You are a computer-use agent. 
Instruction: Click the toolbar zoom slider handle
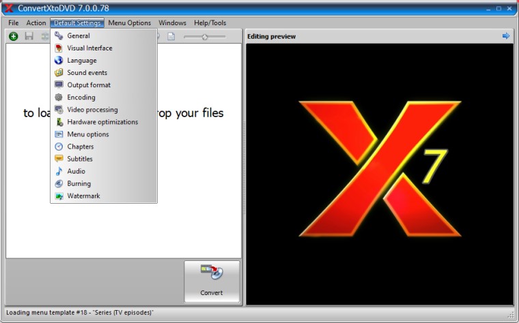(205, 37)
